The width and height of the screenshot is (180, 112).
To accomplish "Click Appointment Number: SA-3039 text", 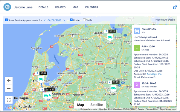I will (x=151, y=91).
